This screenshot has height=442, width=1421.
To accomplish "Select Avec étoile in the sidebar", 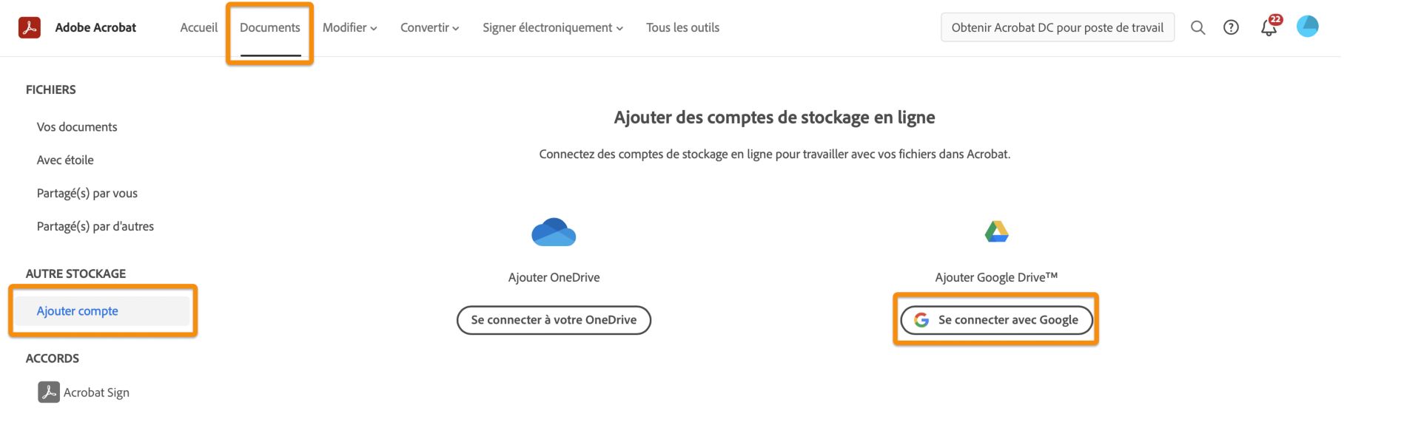I will (x=65, y=160).
